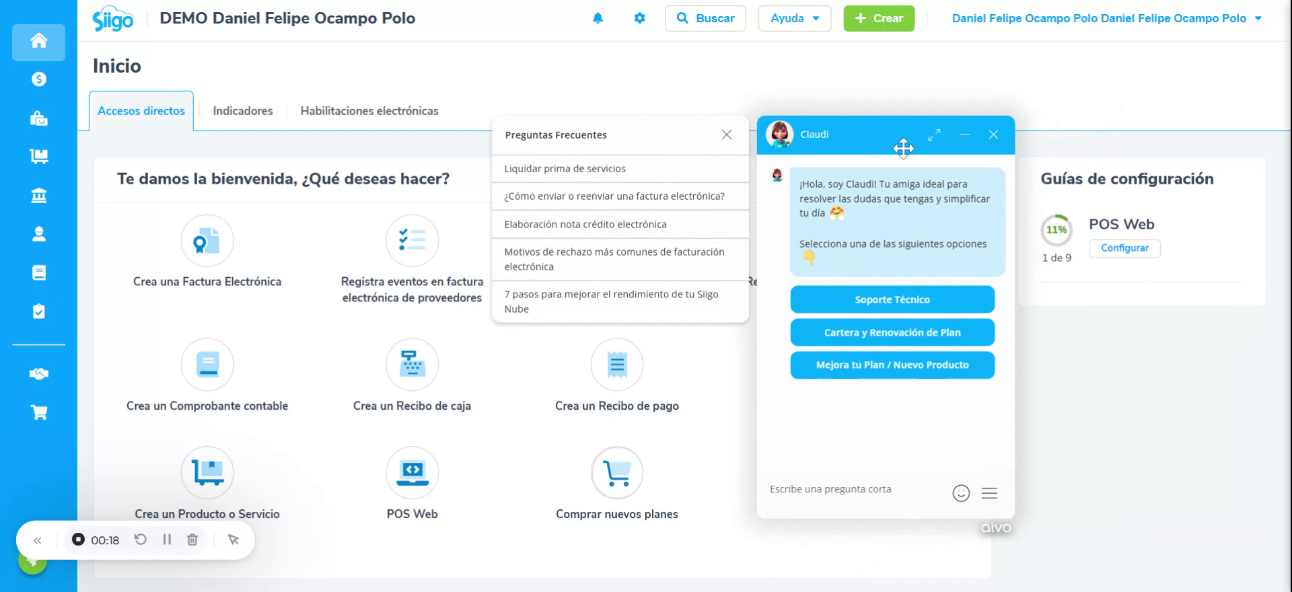Click the Crea una Factura Electrónica label
This screenshot has width=1292, height=592.
[x=207, y=282]
